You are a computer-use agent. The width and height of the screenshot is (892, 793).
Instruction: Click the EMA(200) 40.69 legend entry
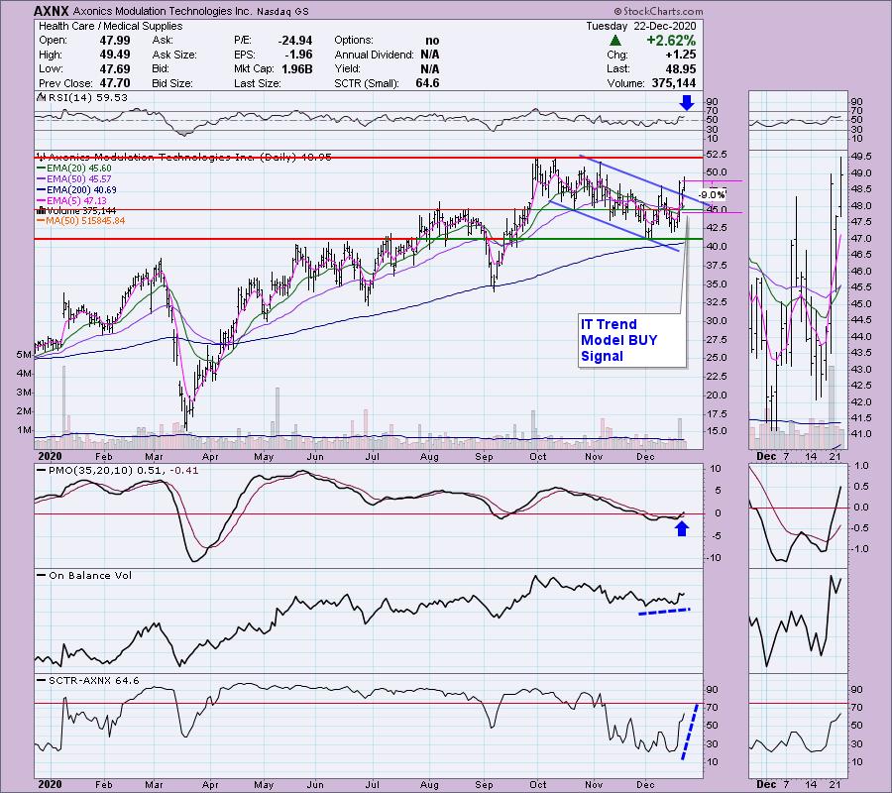(x=76, y=190)
